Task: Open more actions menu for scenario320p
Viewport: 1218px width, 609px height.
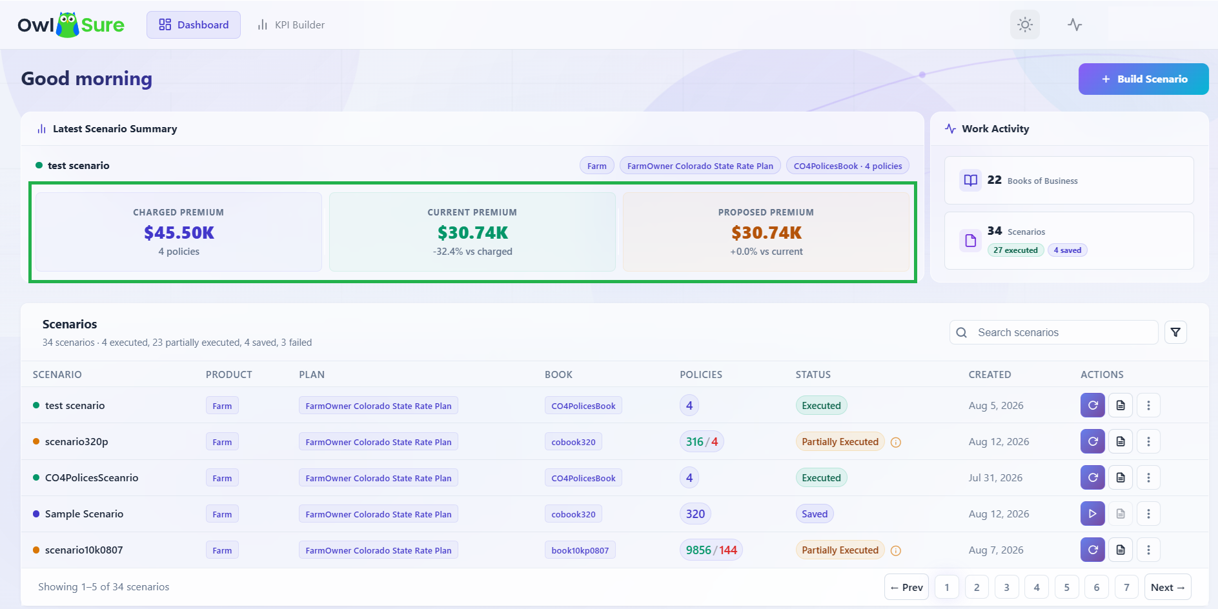Action: pyautogui.click(x=1148, y=441)
